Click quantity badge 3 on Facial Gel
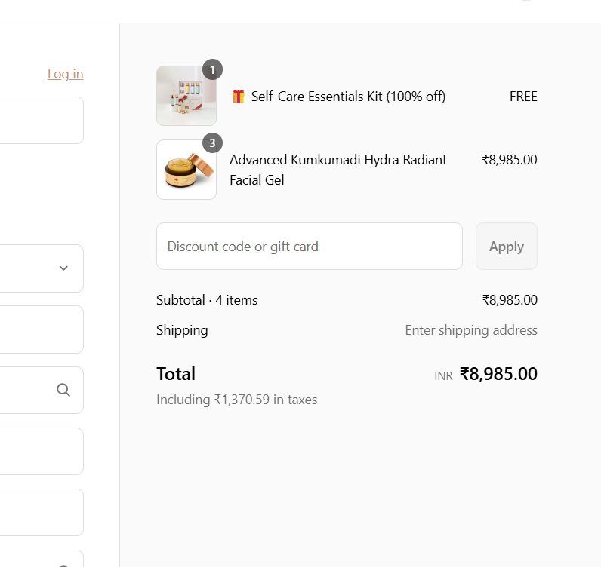This screenshot has height=567, width=601. click(212, 143)
